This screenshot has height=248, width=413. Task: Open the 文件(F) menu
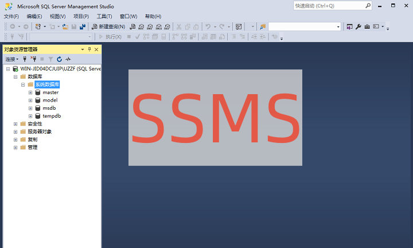pos(11,17)
